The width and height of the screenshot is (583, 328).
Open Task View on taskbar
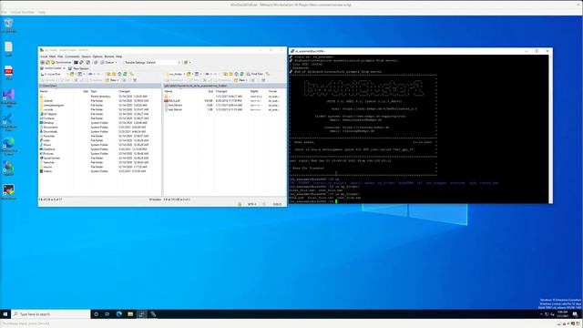107,314
